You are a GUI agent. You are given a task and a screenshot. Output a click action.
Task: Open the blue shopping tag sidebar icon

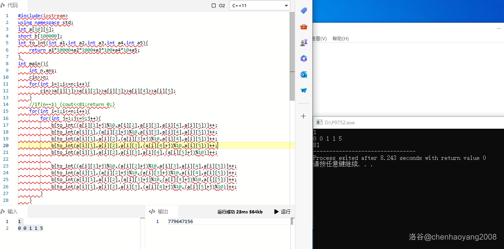click(304, 11)
